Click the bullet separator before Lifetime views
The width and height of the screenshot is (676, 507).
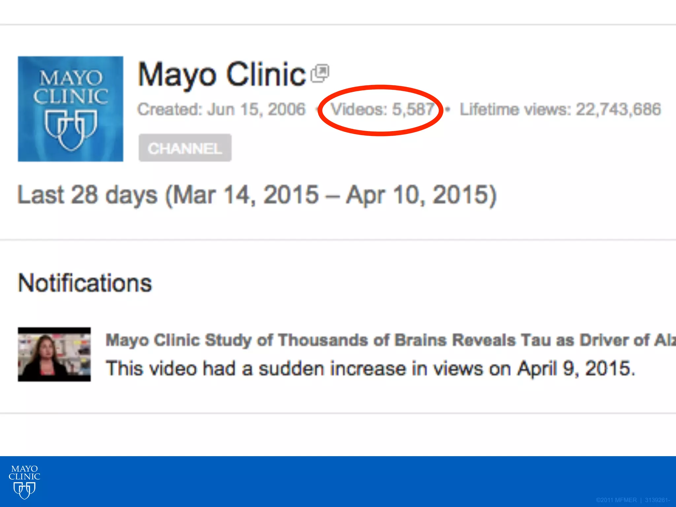[448, 109]
